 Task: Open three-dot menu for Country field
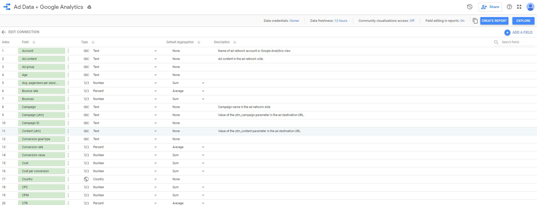point(68,179)
